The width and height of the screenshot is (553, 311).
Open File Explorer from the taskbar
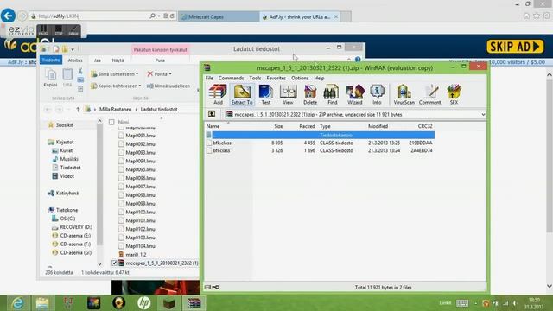click(42, 303)
